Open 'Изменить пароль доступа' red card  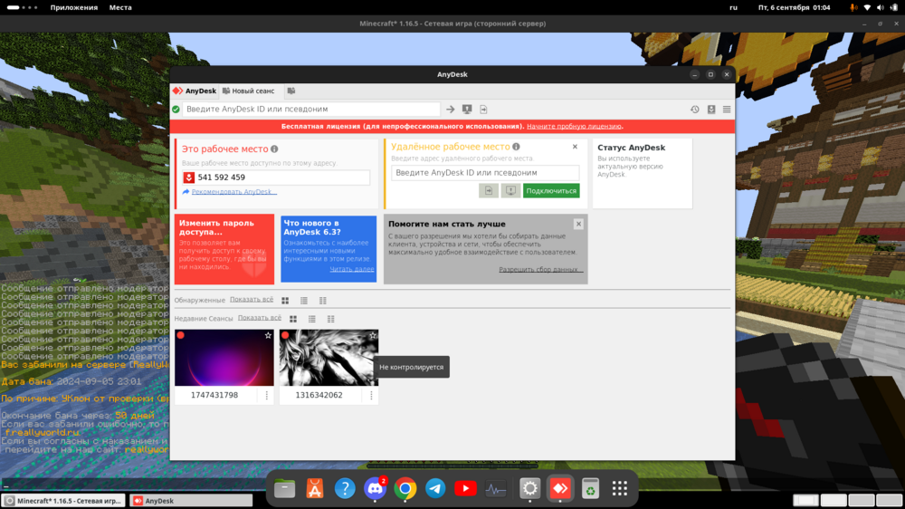point(224,249)
